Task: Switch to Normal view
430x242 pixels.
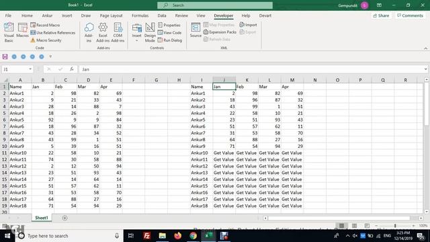Action: pos(341,226)
